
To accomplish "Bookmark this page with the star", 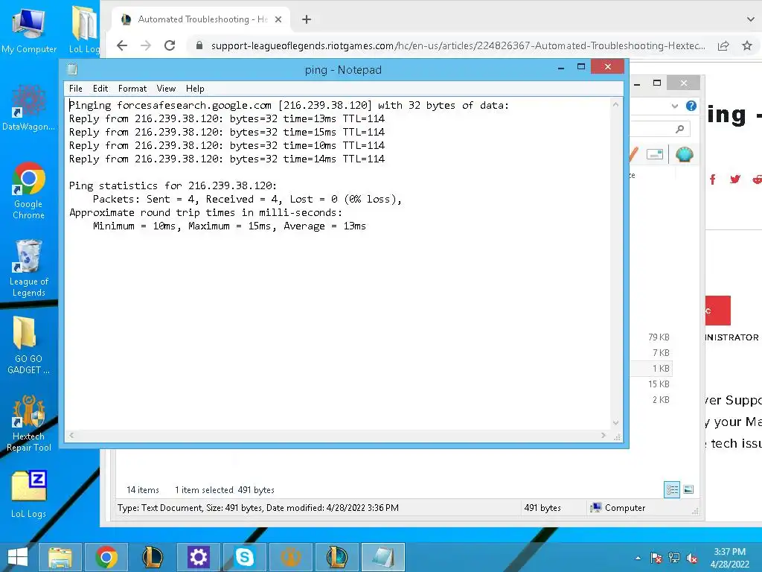I will [747, 45].
